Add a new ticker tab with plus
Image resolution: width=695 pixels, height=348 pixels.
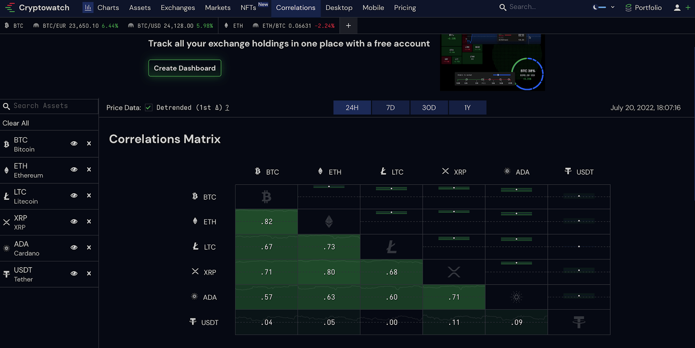click(x=348, y=26)
